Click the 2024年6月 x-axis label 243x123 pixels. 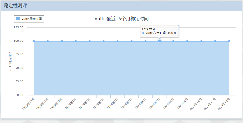pos(141,104)
